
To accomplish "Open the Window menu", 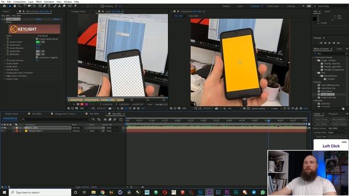I will (68, 2).
